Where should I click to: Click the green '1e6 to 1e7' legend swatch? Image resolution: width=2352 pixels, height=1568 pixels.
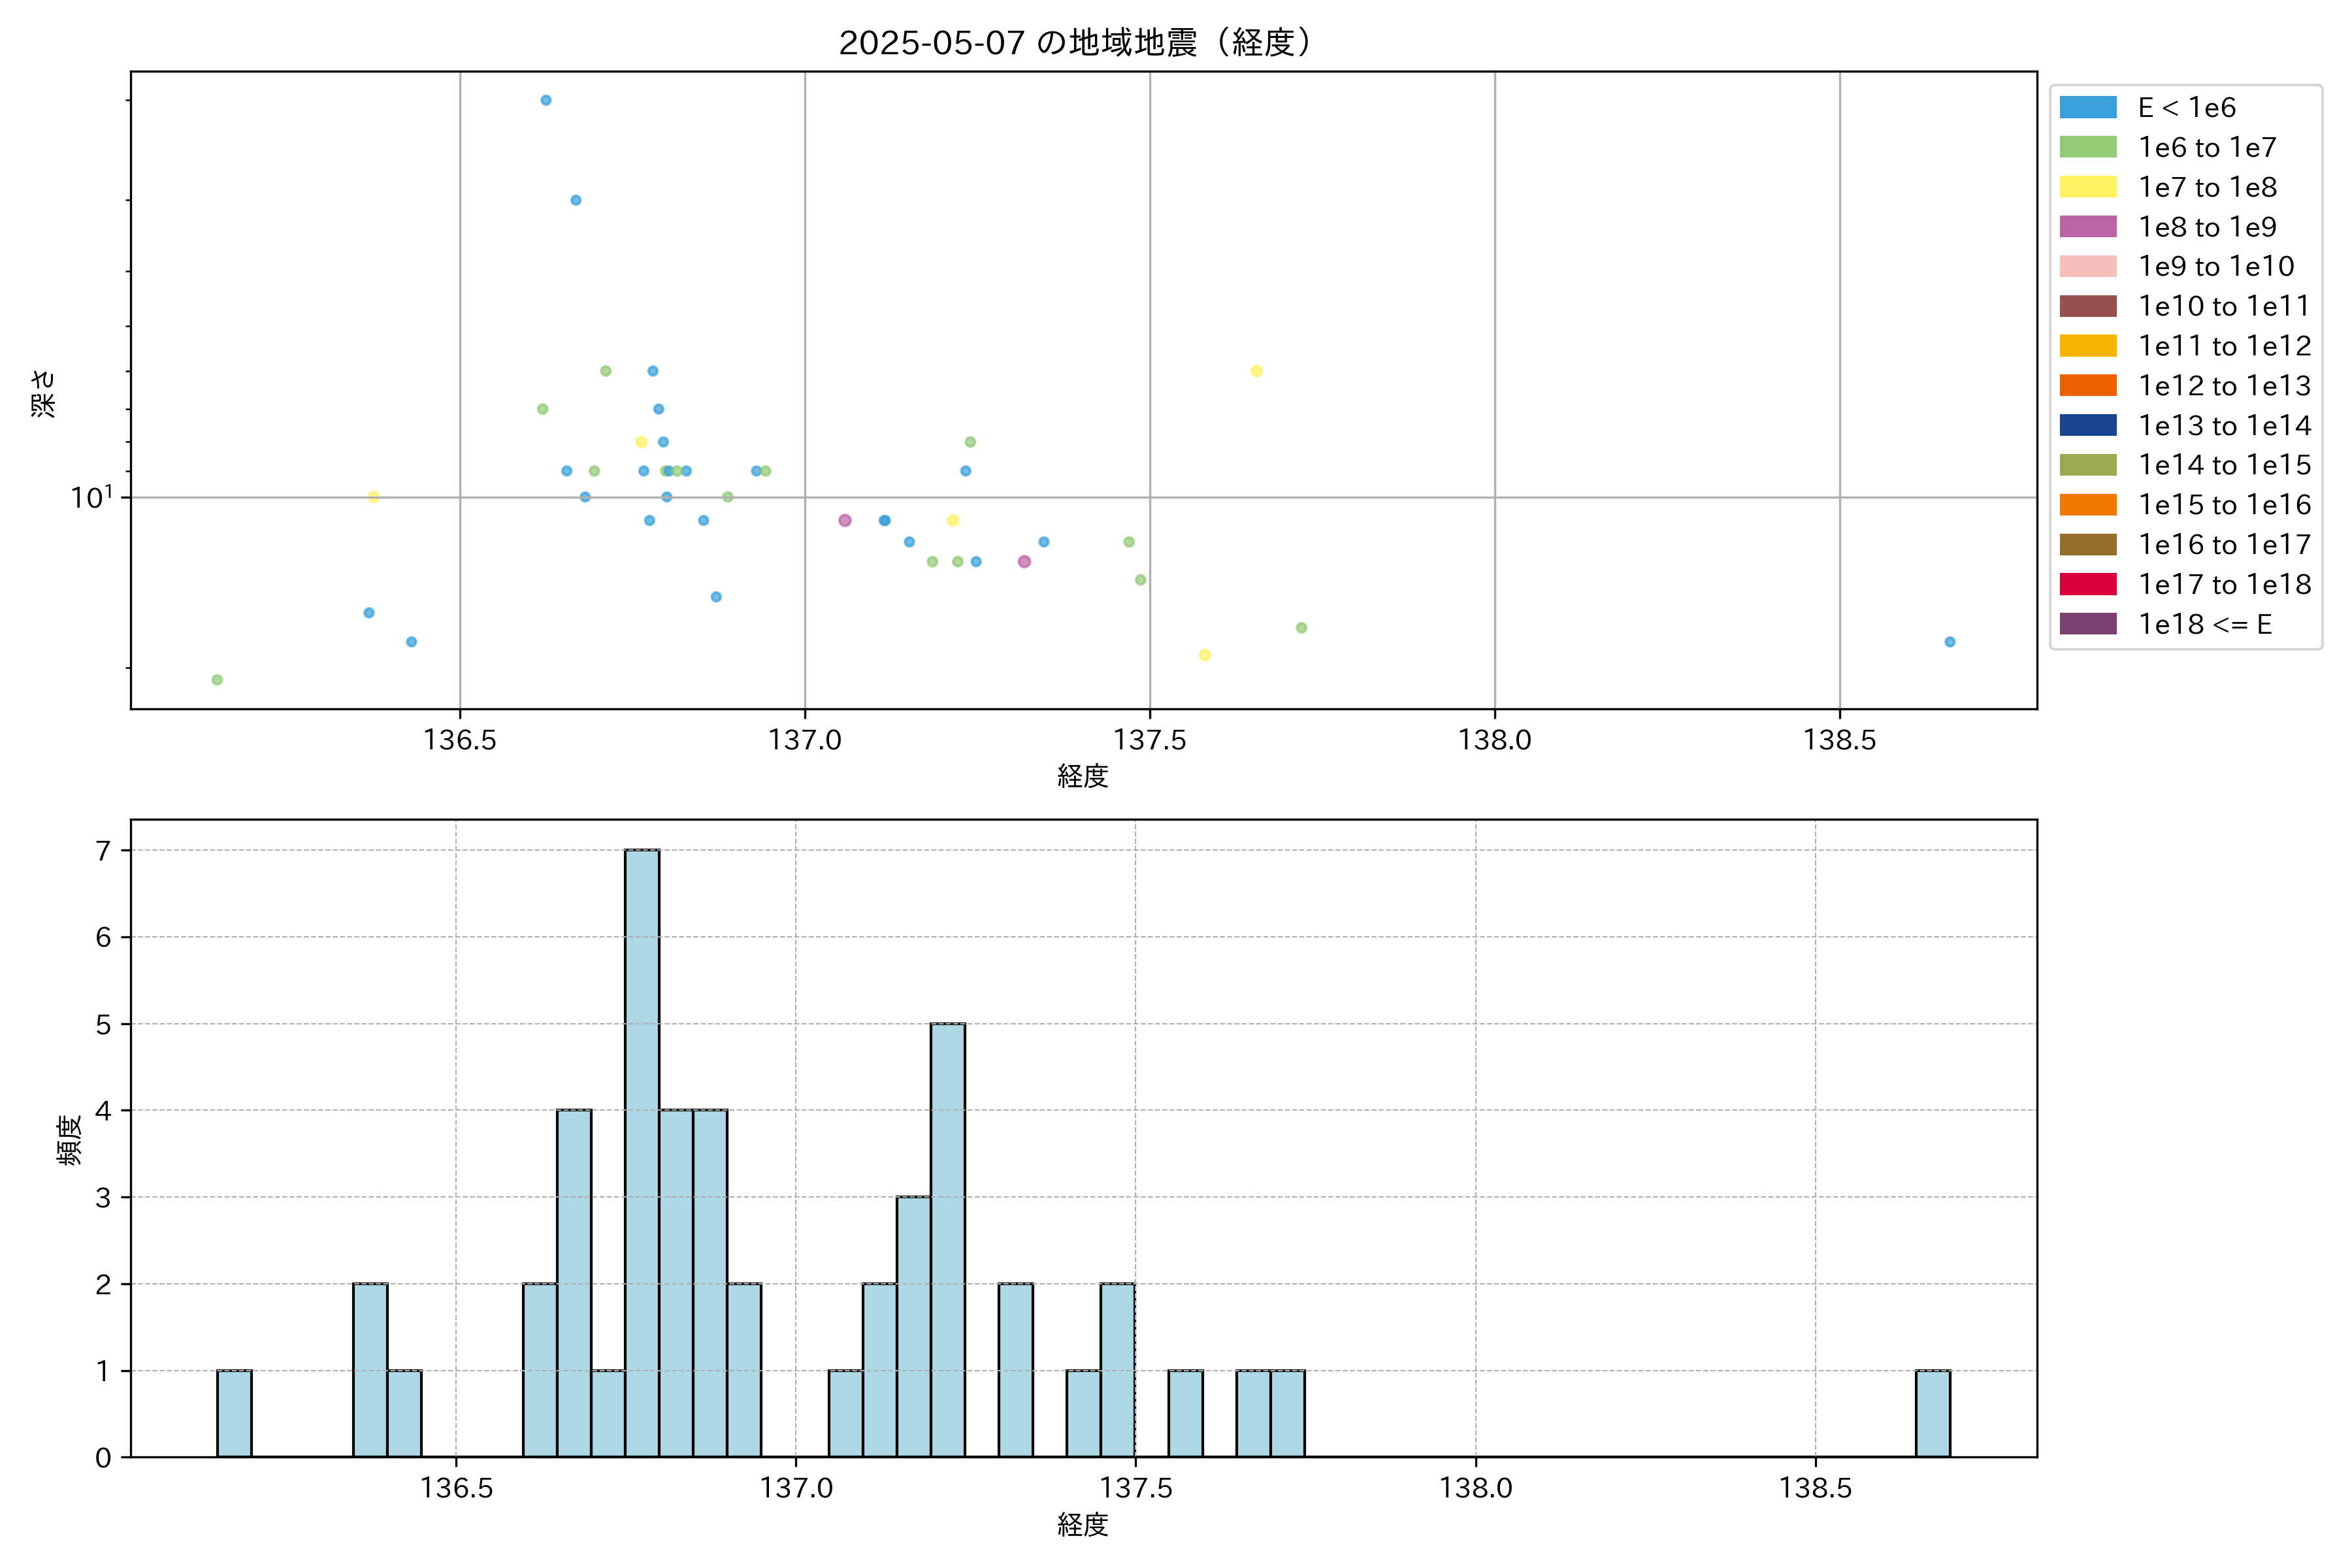[x=2087, y=147]
